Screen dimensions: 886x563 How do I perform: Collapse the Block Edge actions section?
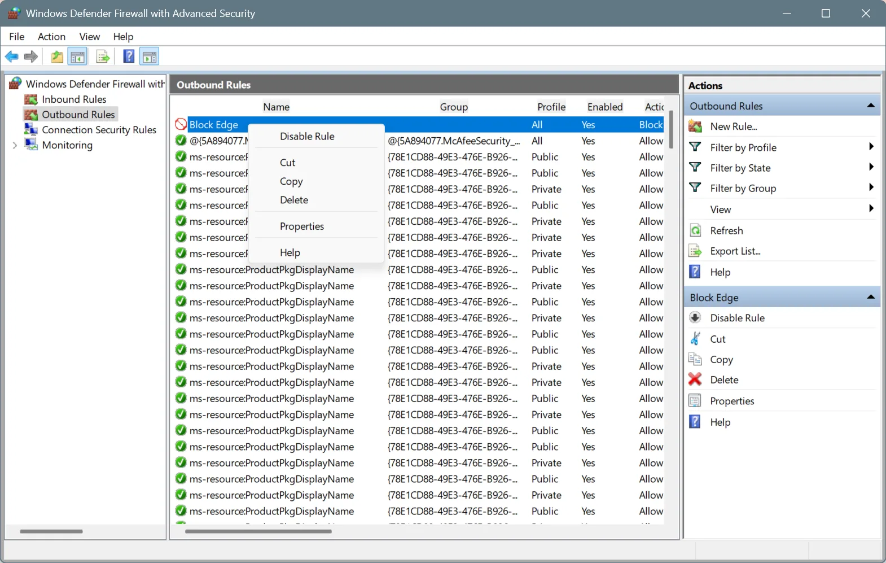(x=871, y=297)
